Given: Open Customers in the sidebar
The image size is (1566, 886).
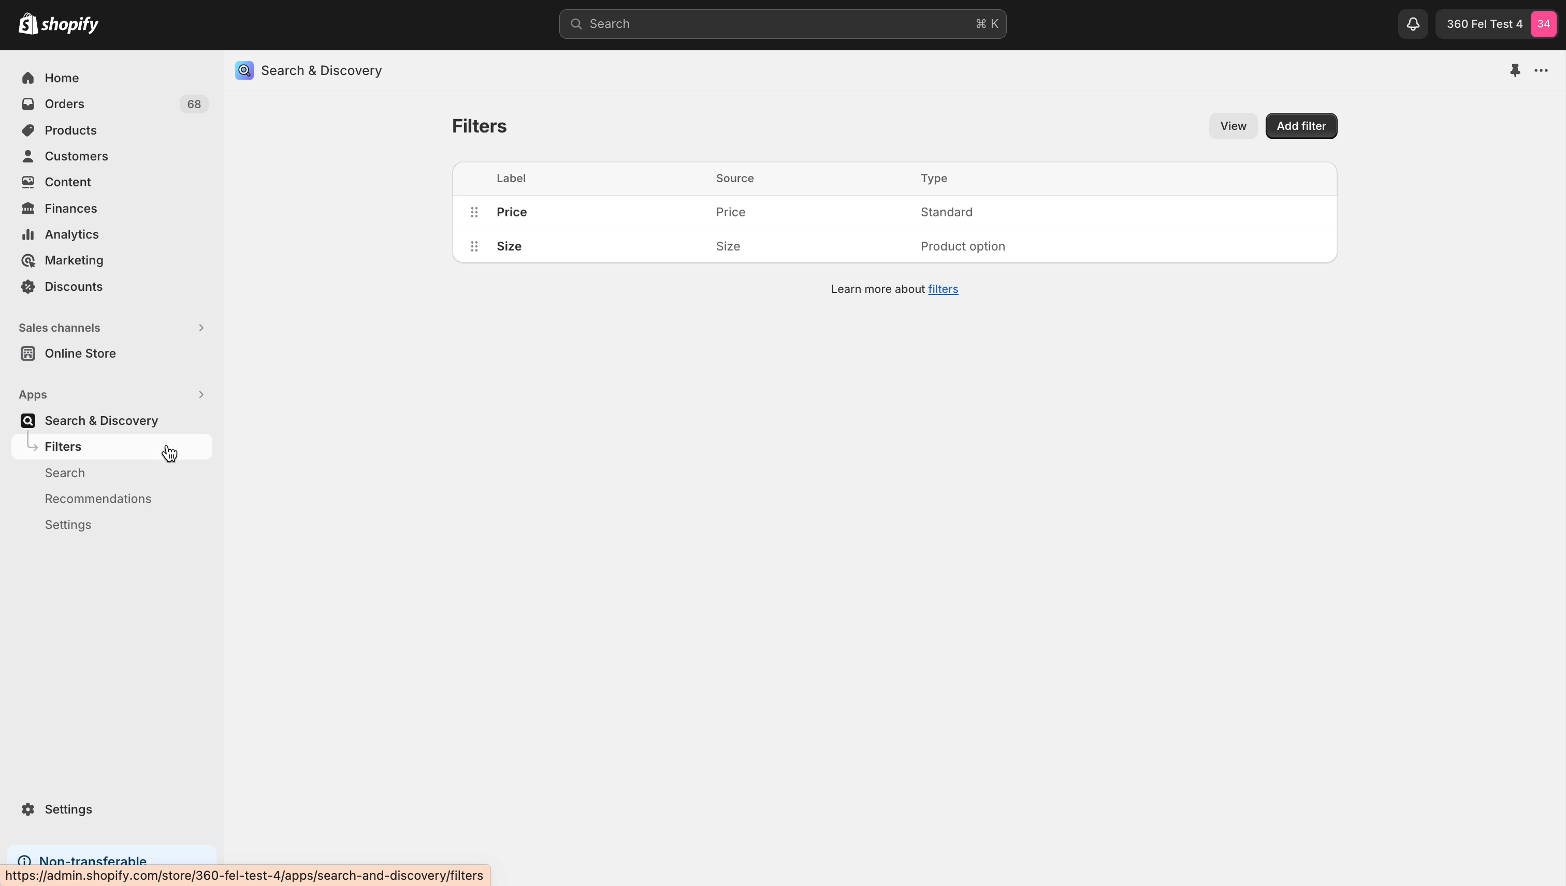Looking at the screenshot, I should pos(112,156).
